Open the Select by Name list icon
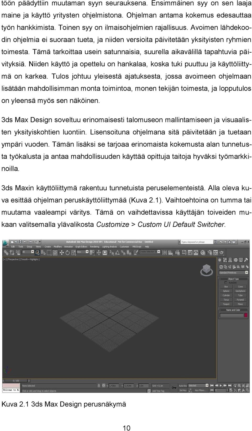 [x=43, y=252]
